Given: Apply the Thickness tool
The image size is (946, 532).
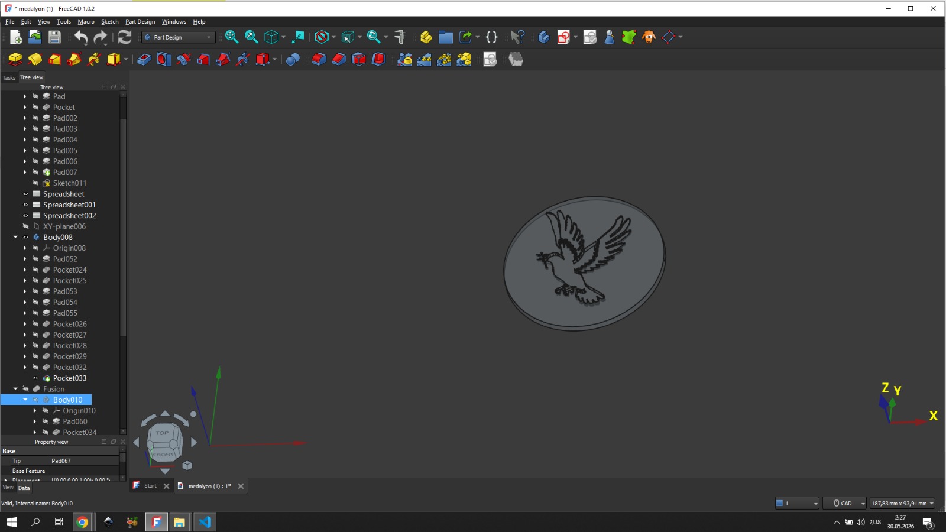Looking at the screenshot, I should (378, 59).
